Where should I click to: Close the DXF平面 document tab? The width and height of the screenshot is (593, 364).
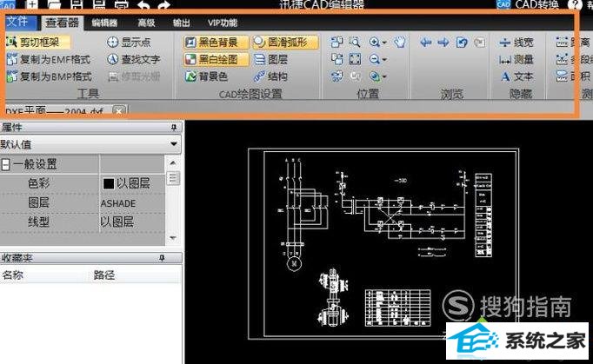[x=119, y=111]
